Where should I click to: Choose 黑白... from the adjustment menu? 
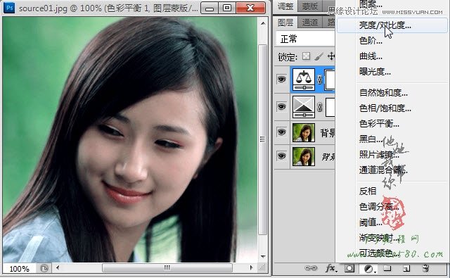tap(371, 139)
